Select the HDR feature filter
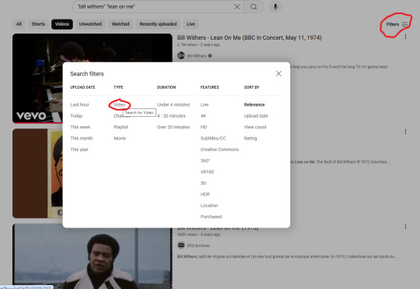Viewport: 420px width, 289px height. [205, 194]
